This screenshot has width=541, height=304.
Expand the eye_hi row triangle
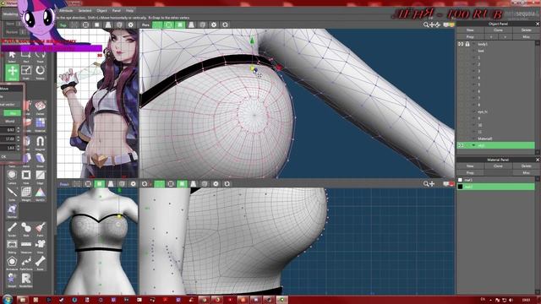tap(473, 111)
